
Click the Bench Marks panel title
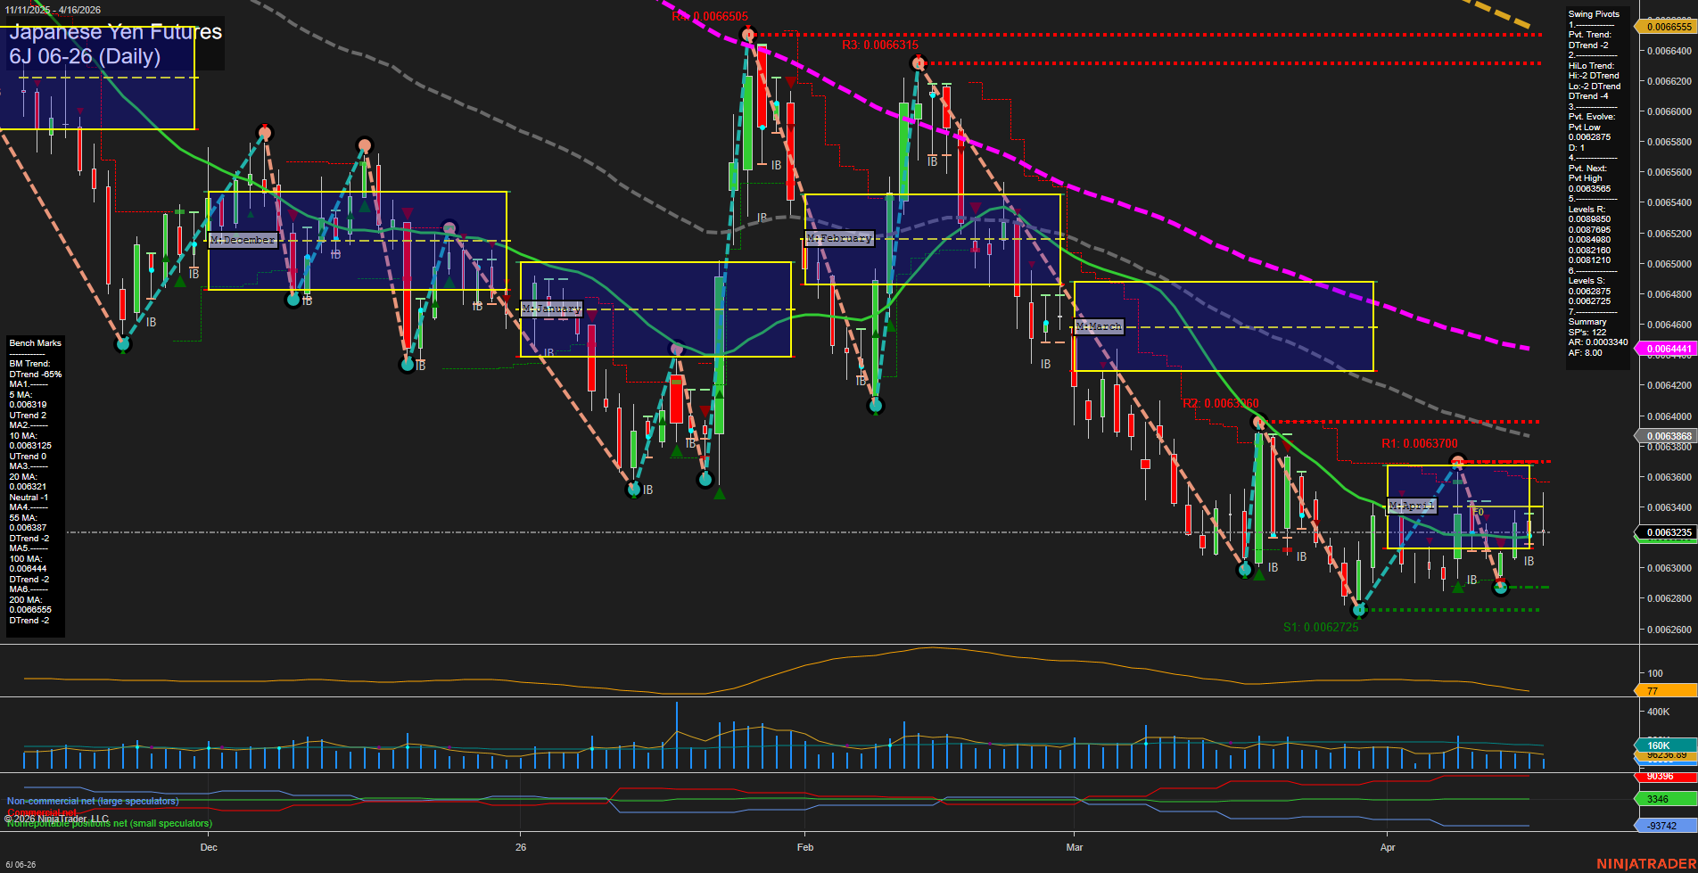[34, 342]
